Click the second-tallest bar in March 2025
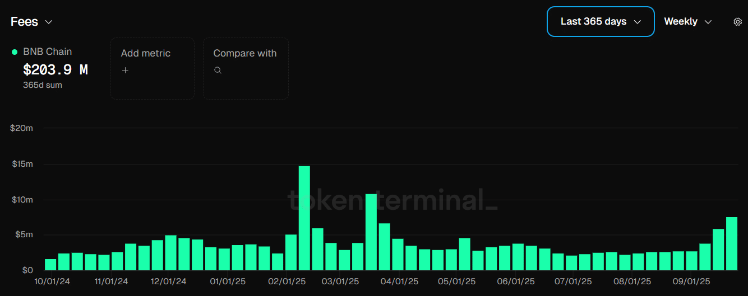This screenshot has height=296, width=748. click(371, 232)
